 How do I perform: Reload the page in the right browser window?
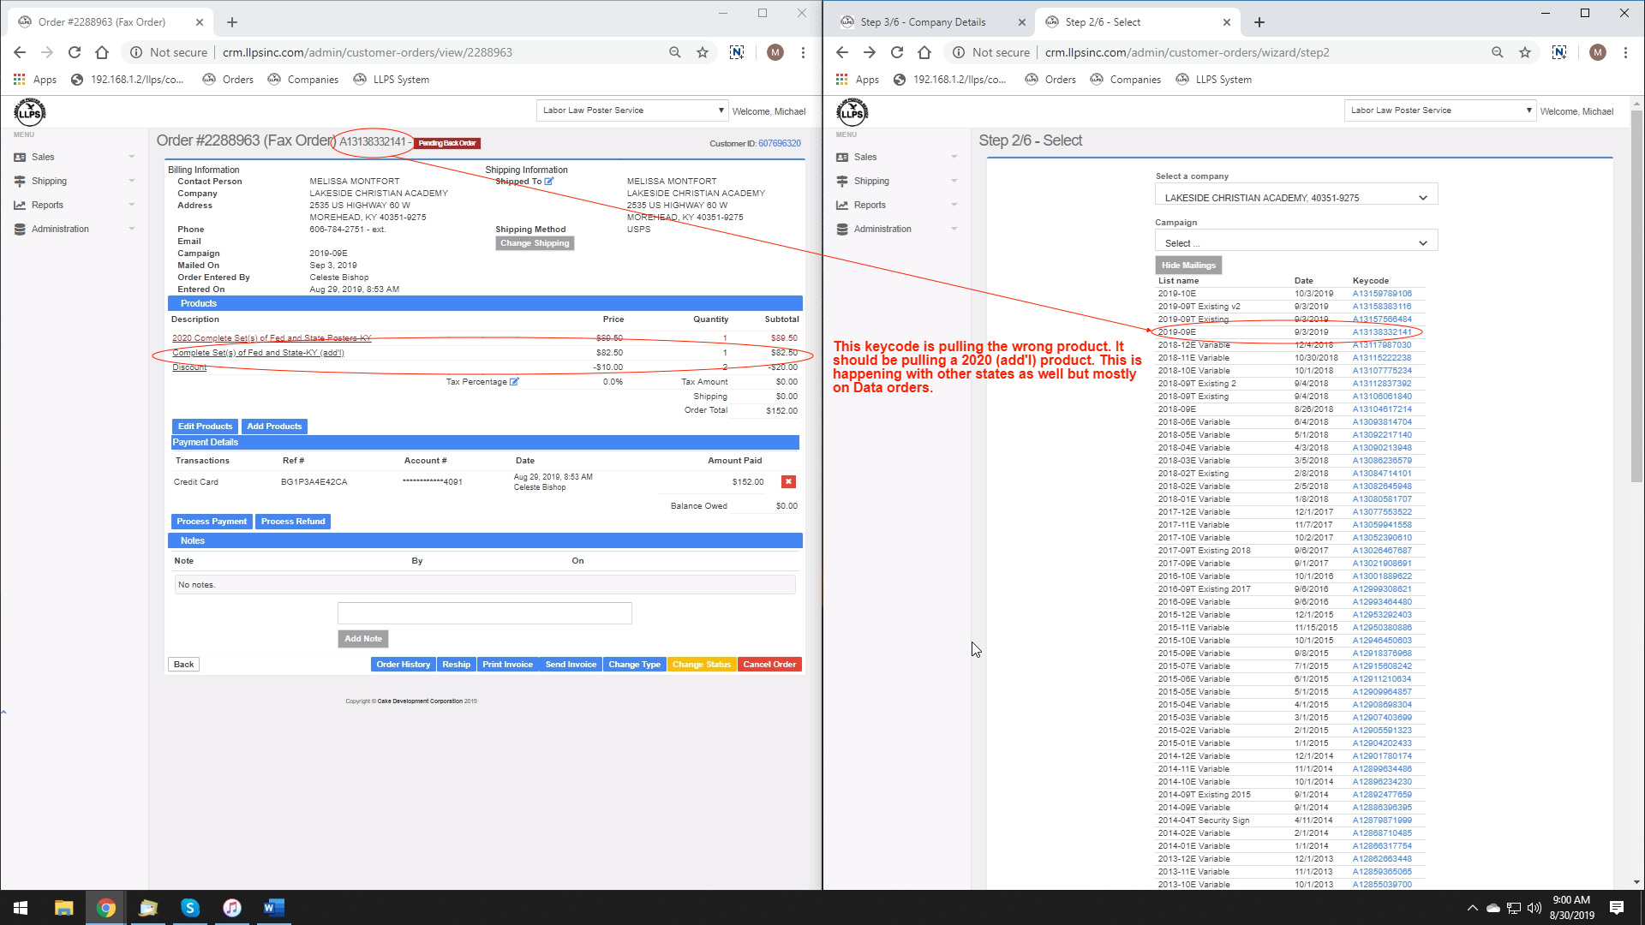pyautogui.click(x=897, y=52)
